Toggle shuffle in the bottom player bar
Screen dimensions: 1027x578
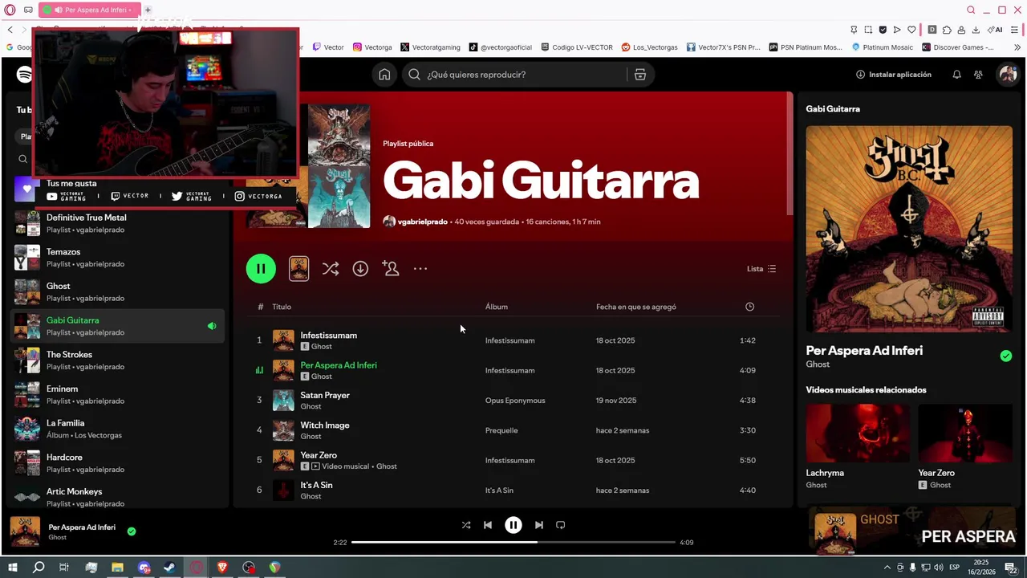[466, 525]
